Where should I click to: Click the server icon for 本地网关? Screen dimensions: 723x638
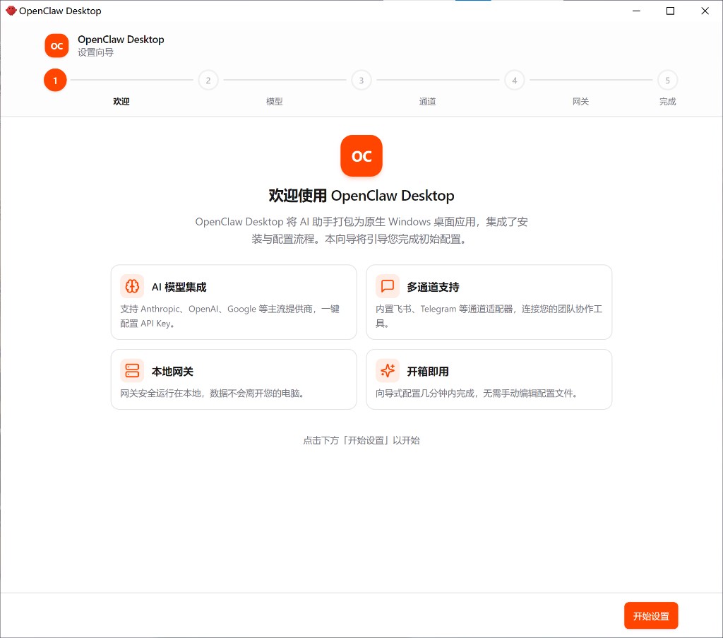132,370
